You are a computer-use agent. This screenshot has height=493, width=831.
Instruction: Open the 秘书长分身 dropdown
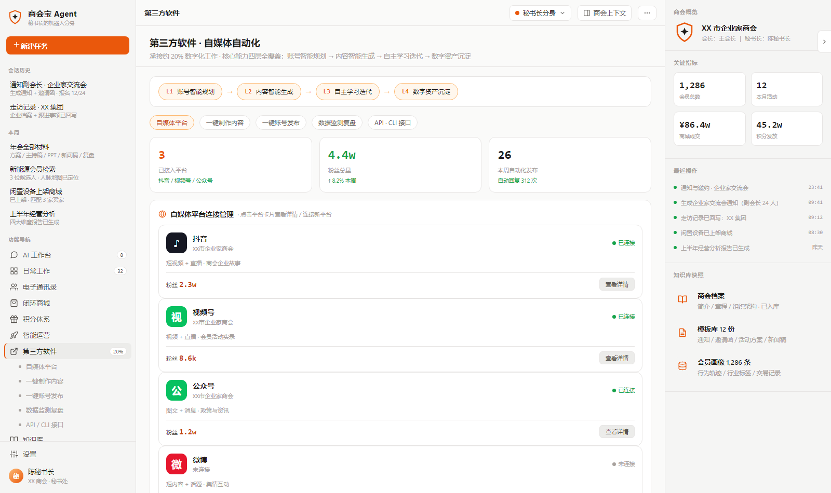pos(540,13)
